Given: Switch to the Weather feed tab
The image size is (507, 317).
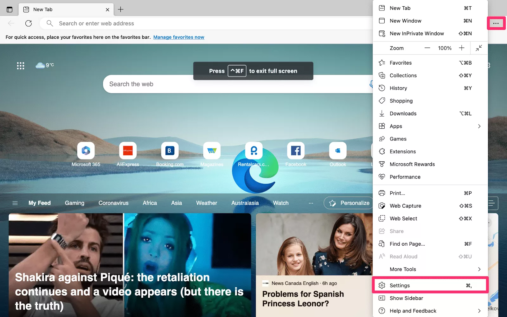Looking at the screenshot, I should [x=207, y=203].
